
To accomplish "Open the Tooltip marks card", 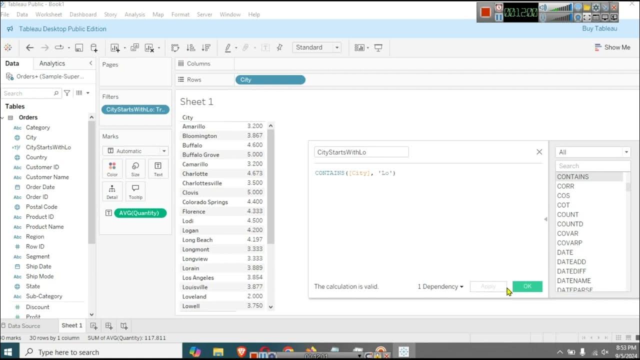I will point(135,191).
